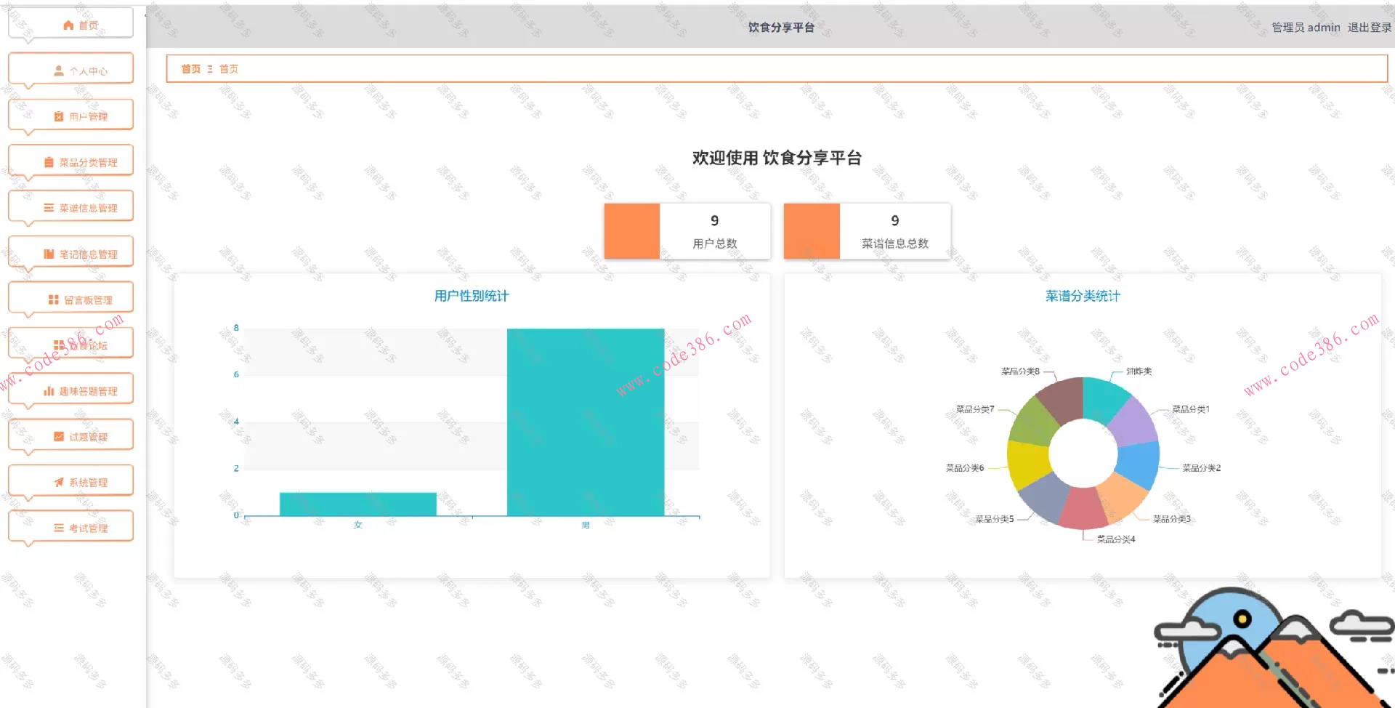Select the 男 bar in the gender chart

coord(586,422)
